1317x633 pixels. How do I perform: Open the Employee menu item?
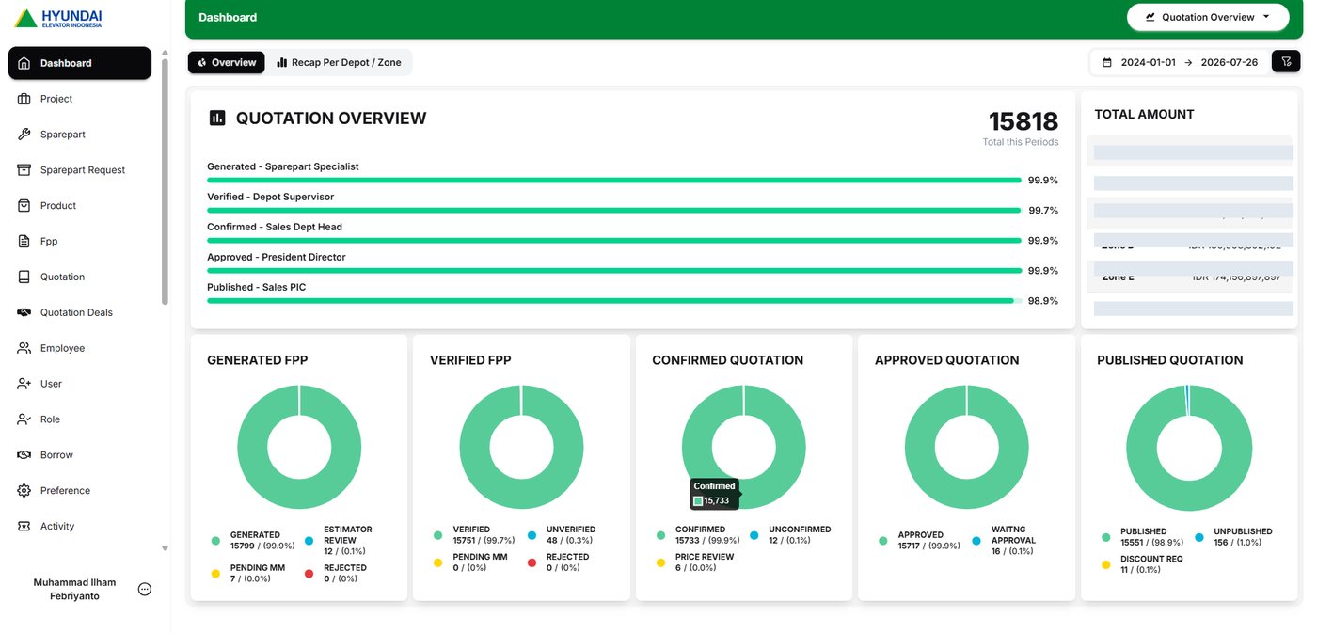coord(80,348)
